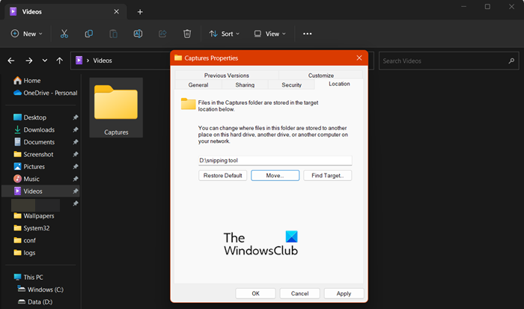Click the Rename icon in toolbar
This screenshot has width=524, height=309.
point(138,34)
